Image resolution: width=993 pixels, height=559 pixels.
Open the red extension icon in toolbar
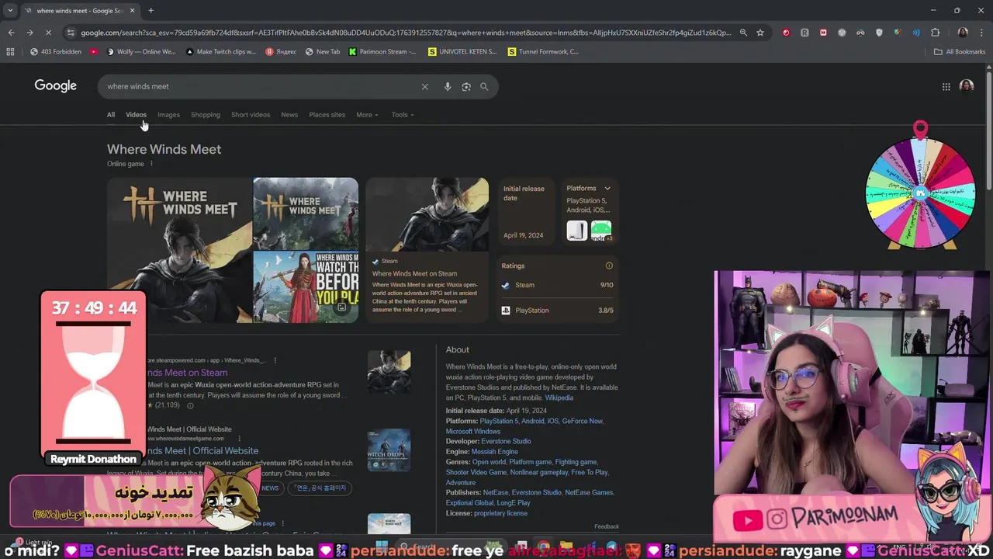tap(786, 33)
